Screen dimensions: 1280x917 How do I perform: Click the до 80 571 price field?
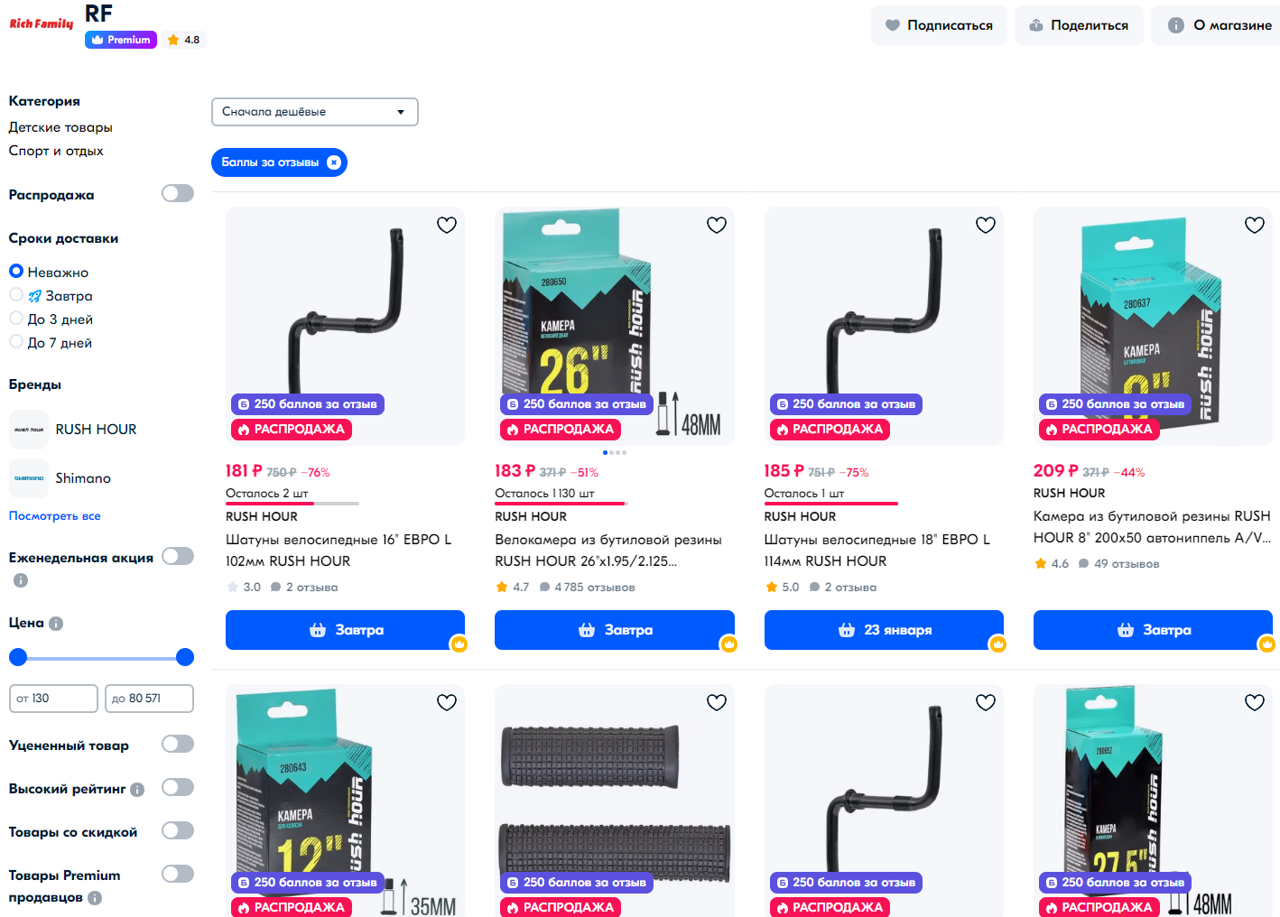pos(149,699)
